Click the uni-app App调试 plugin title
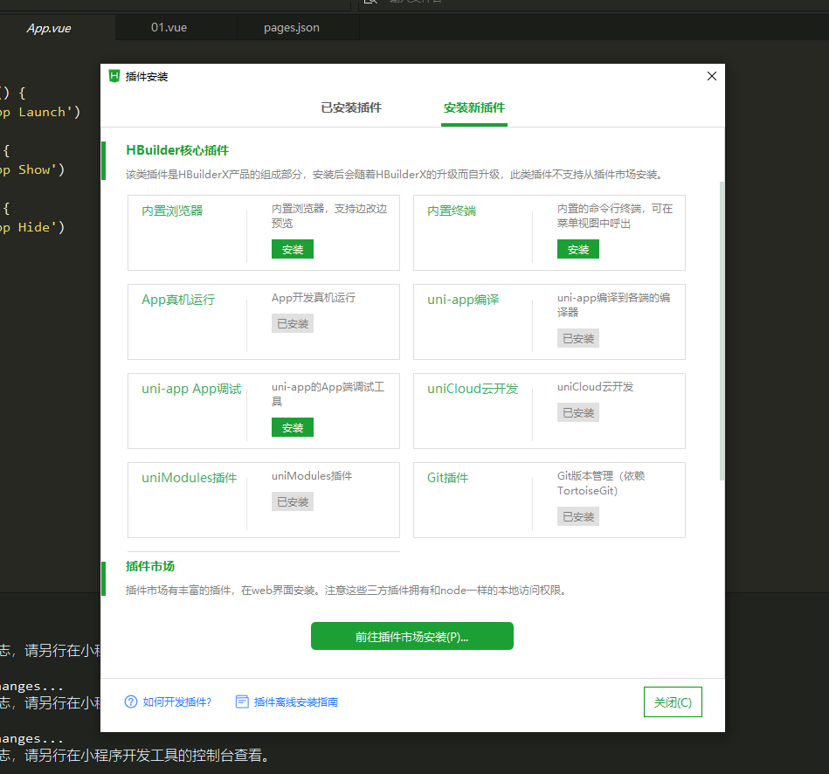Viewport: 829px width, 774px height. click(x=191, y=389)
